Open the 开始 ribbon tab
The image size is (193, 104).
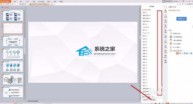(15, 2)
